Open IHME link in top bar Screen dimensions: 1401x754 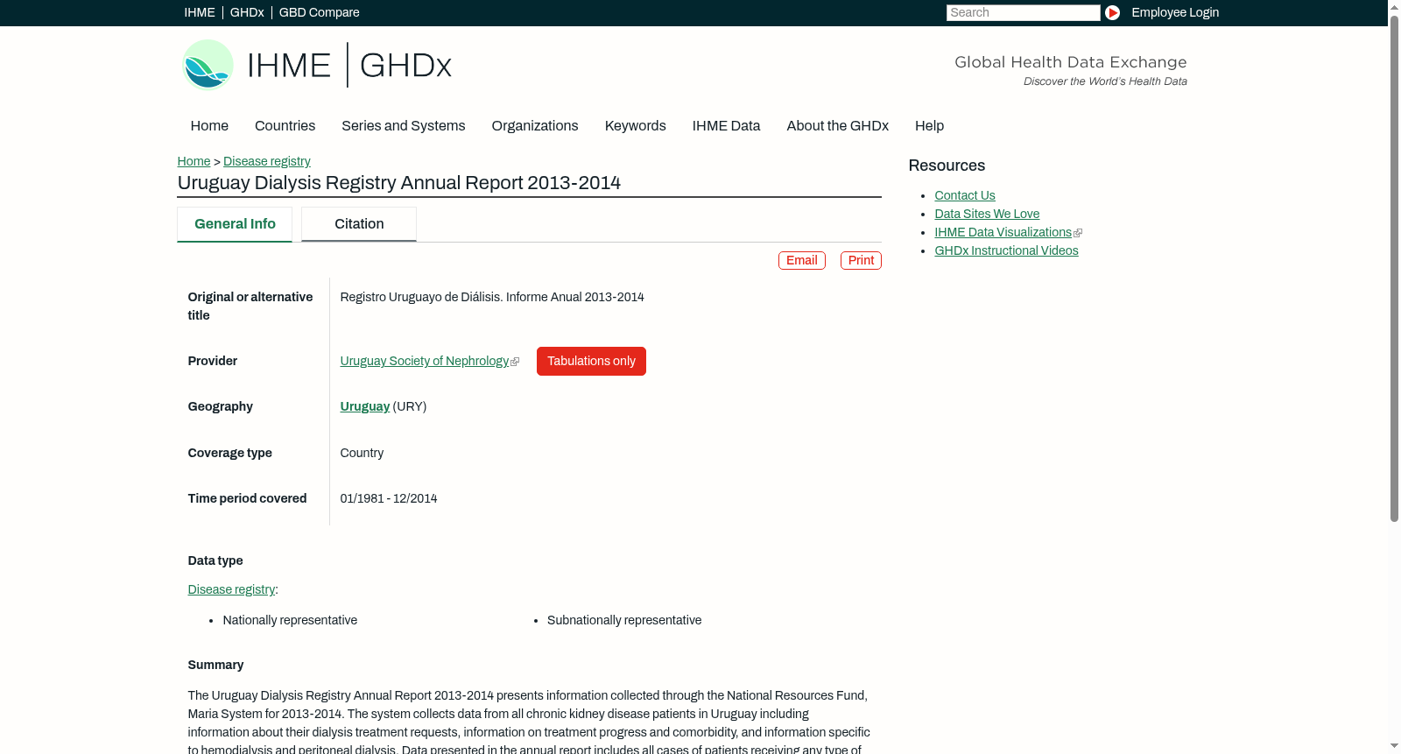tap(200, 12)
